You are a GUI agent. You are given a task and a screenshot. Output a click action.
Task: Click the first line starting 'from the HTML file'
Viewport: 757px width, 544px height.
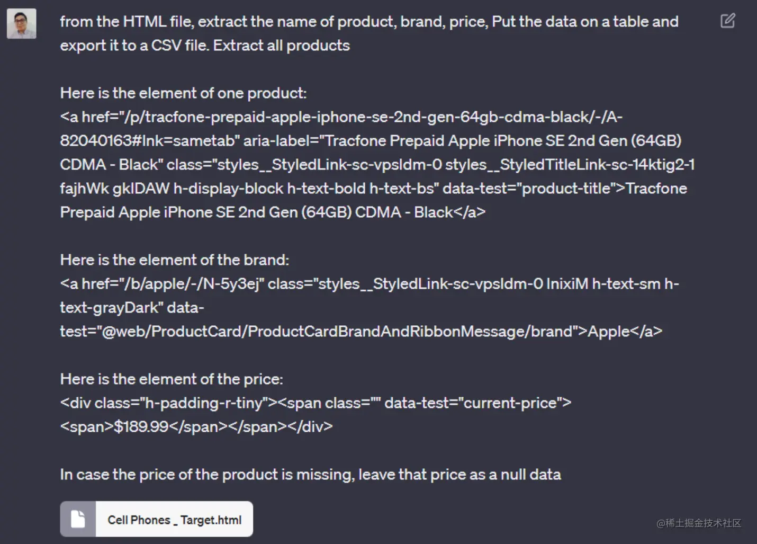tap(369, 22)
